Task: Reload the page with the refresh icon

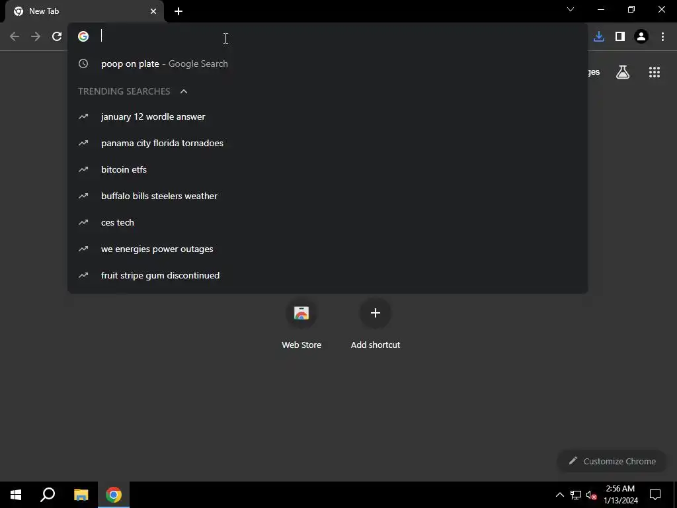Action: click(57, 36)
